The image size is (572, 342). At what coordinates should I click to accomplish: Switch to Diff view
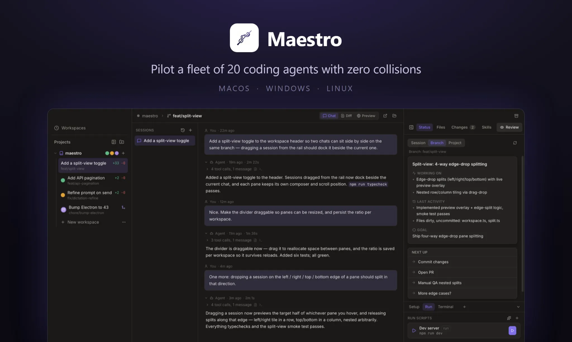(x=346, y=116)
